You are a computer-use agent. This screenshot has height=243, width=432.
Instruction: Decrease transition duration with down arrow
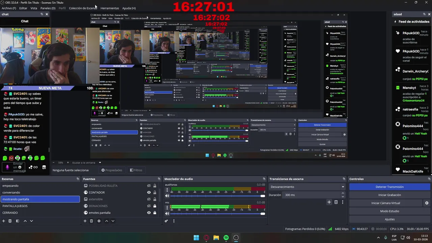click(343, 196)
